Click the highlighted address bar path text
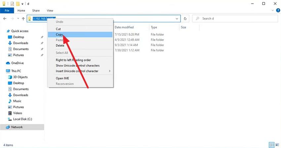This screenshot has height=148, width=281. [x=44, y=18]
